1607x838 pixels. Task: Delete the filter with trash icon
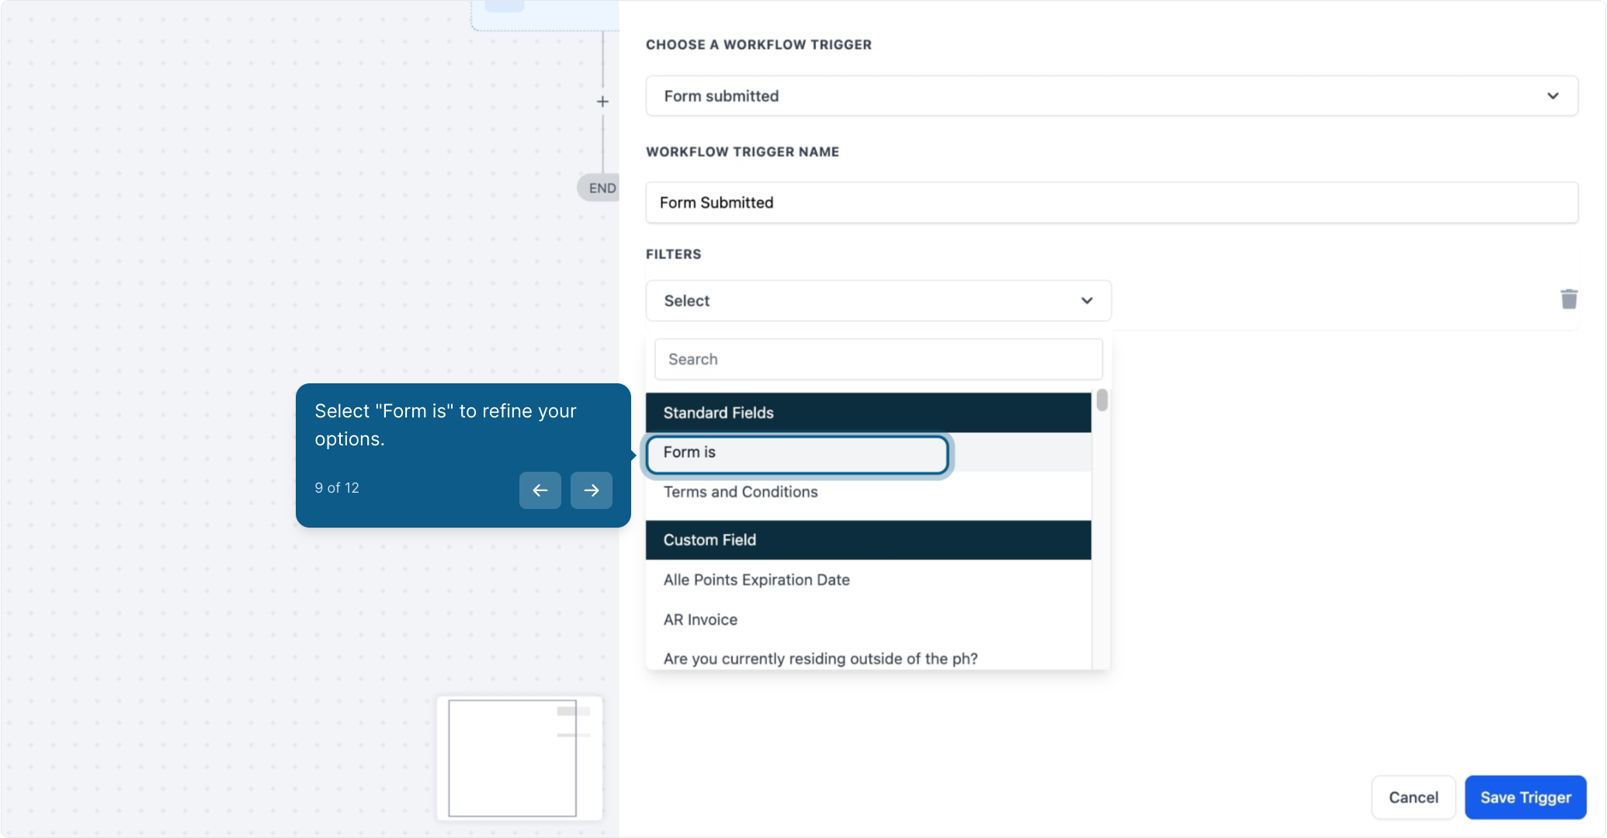pyautogui.click(x=1568, y=300)
